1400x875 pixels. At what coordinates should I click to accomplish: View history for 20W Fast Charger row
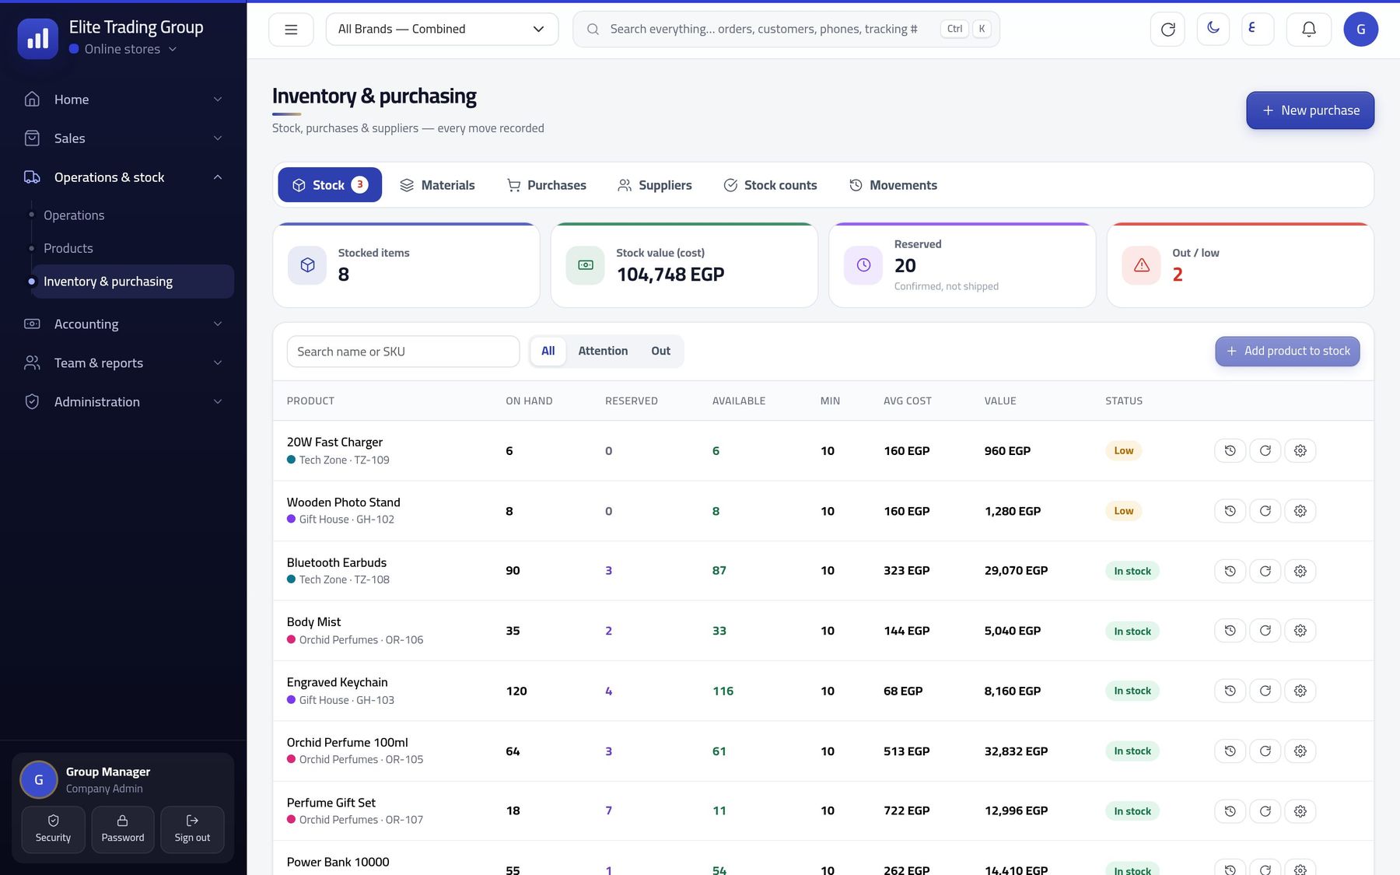pyautogui.click(x=1230, y=450)
